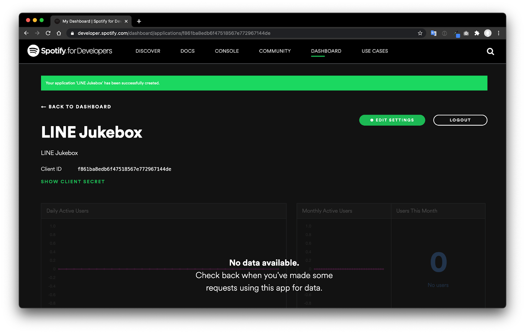Click the Client ID value text
525x333 pixels.
pyautogui.click(x=124, y=169)
